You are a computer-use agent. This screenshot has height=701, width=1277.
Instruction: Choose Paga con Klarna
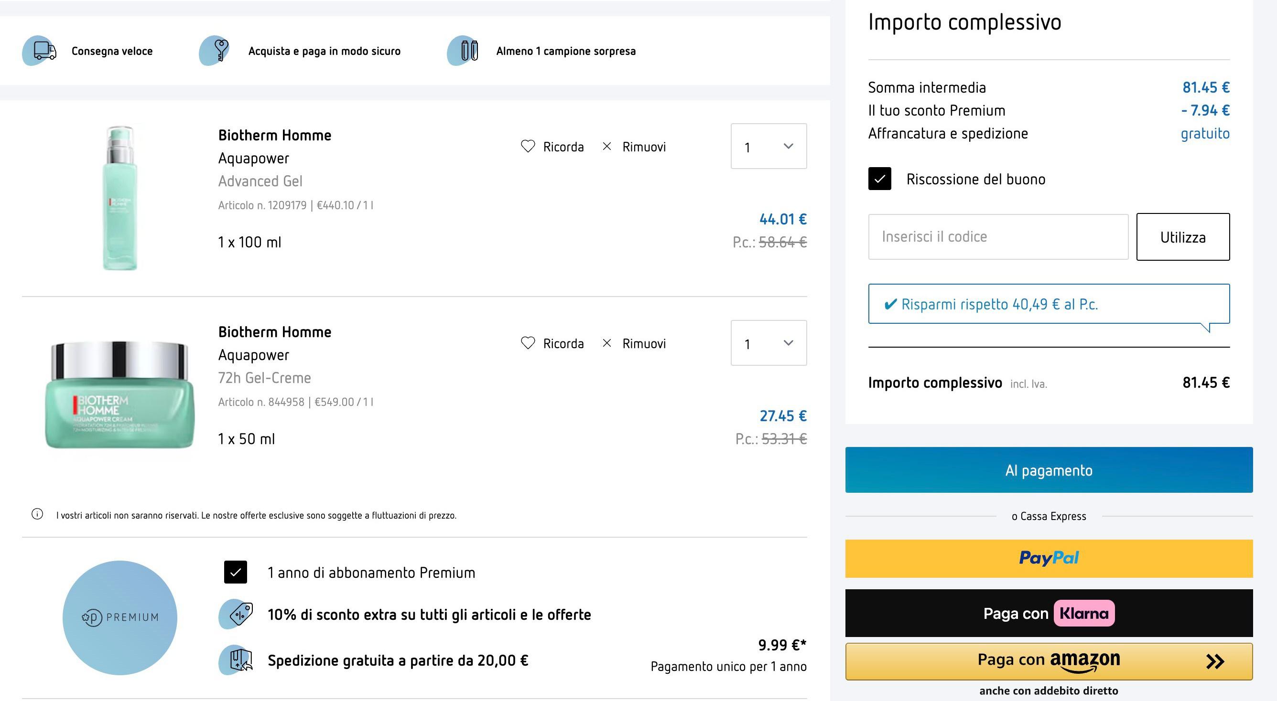(1049, 613)
